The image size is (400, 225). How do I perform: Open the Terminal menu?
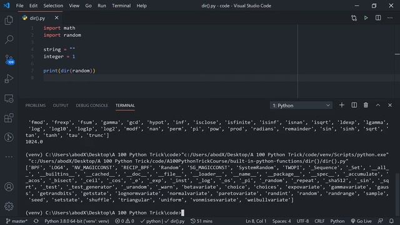click(121, 6)
